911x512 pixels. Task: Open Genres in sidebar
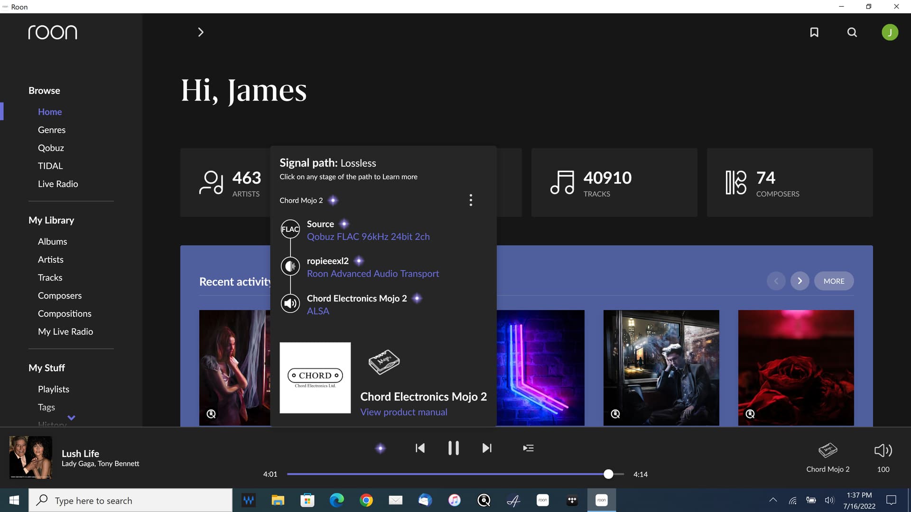52,130
